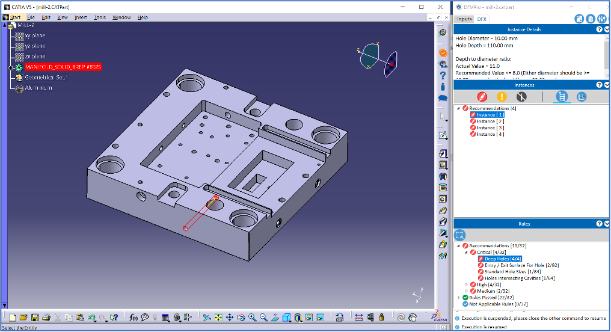Toggle the red failed instances filter
This screenshot has width=611, height=332.
click(x=482, y=97)
